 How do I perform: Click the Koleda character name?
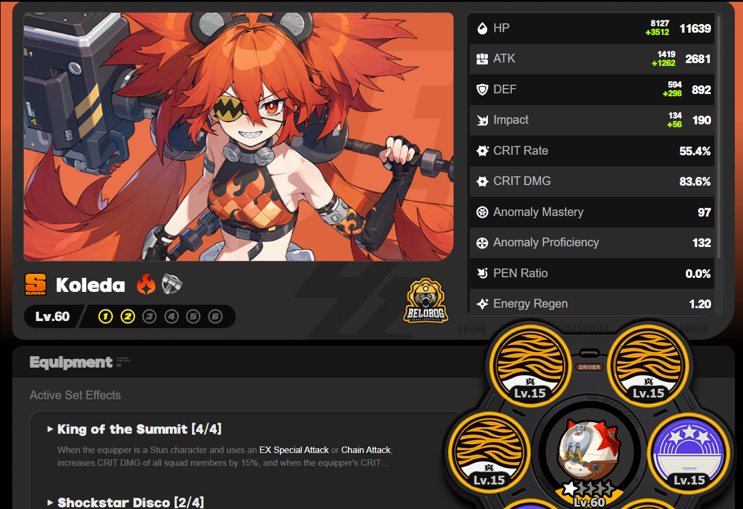pyautogui.click(x=90, y=285)
